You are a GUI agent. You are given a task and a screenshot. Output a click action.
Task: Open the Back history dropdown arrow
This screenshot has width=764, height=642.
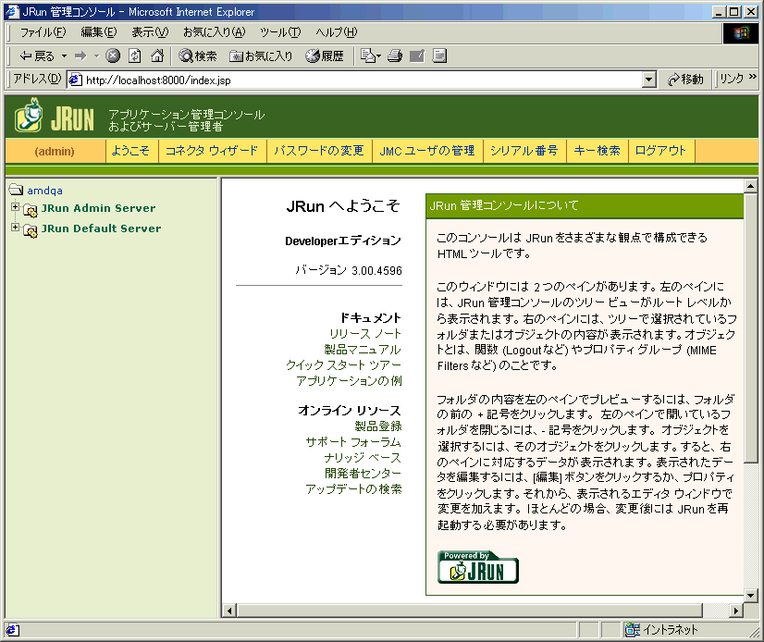(64, 56)
